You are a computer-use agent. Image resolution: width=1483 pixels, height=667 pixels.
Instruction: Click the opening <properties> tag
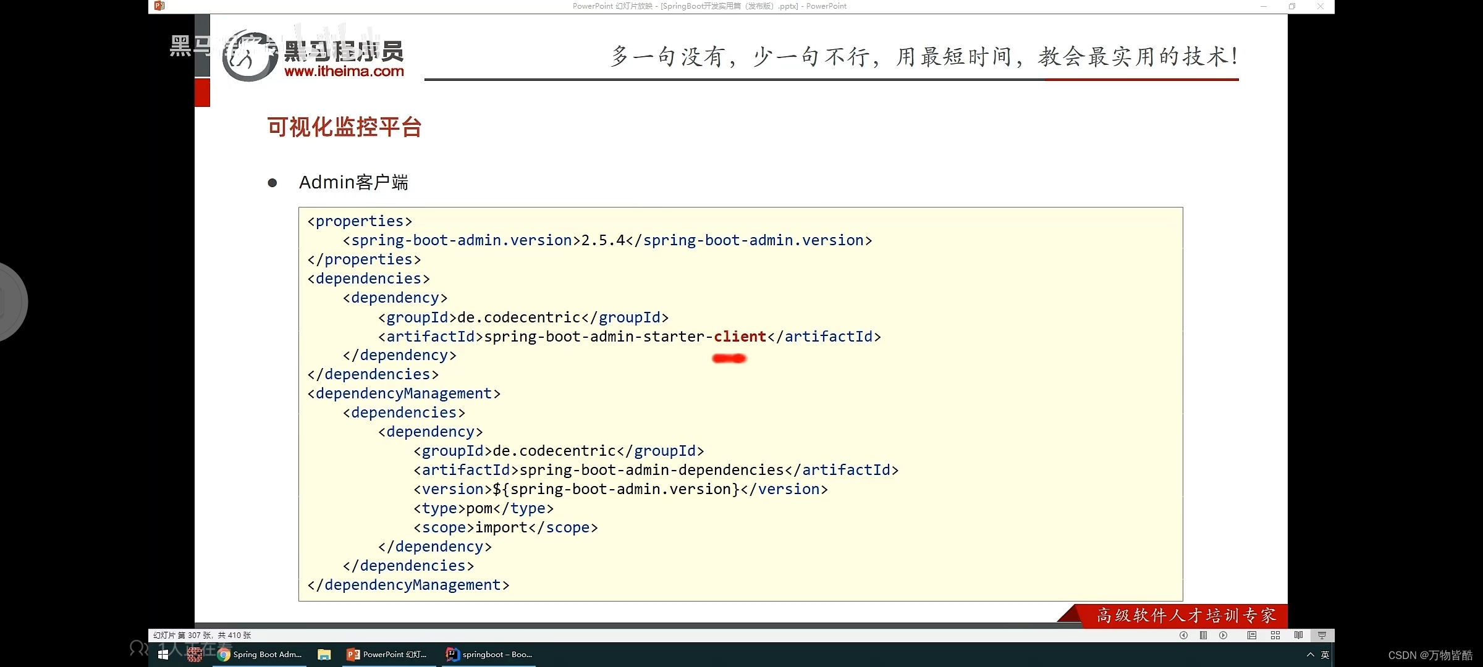click(x=360, y=221)
